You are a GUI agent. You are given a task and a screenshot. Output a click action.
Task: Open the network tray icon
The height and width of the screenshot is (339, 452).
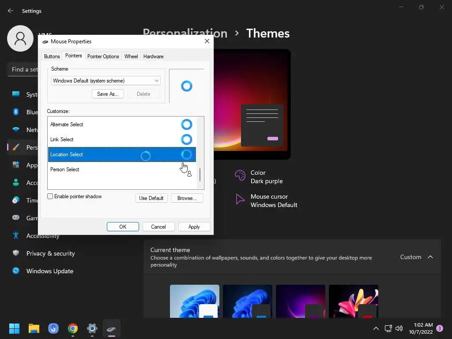click(388, 328)
